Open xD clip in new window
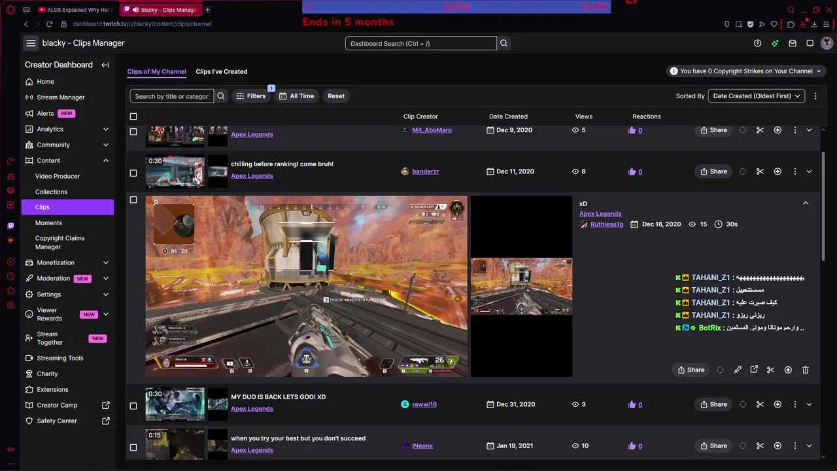The image size is (837, 471). [x=754, y=370]
